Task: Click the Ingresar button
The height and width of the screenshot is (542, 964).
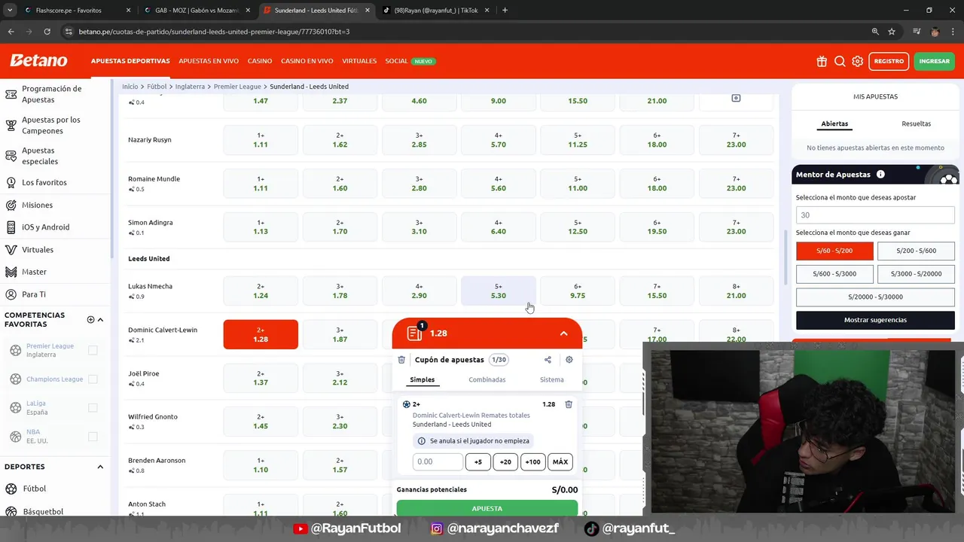Action: [x=934, y=61]
